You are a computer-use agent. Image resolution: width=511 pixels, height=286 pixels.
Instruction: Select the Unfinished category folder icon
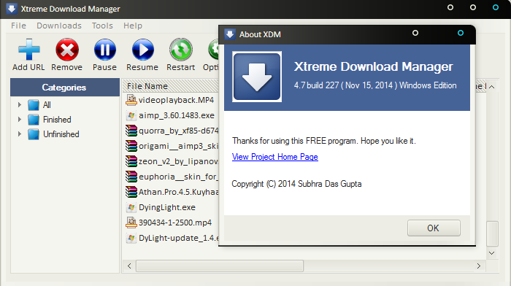click(x=34, y=134)
